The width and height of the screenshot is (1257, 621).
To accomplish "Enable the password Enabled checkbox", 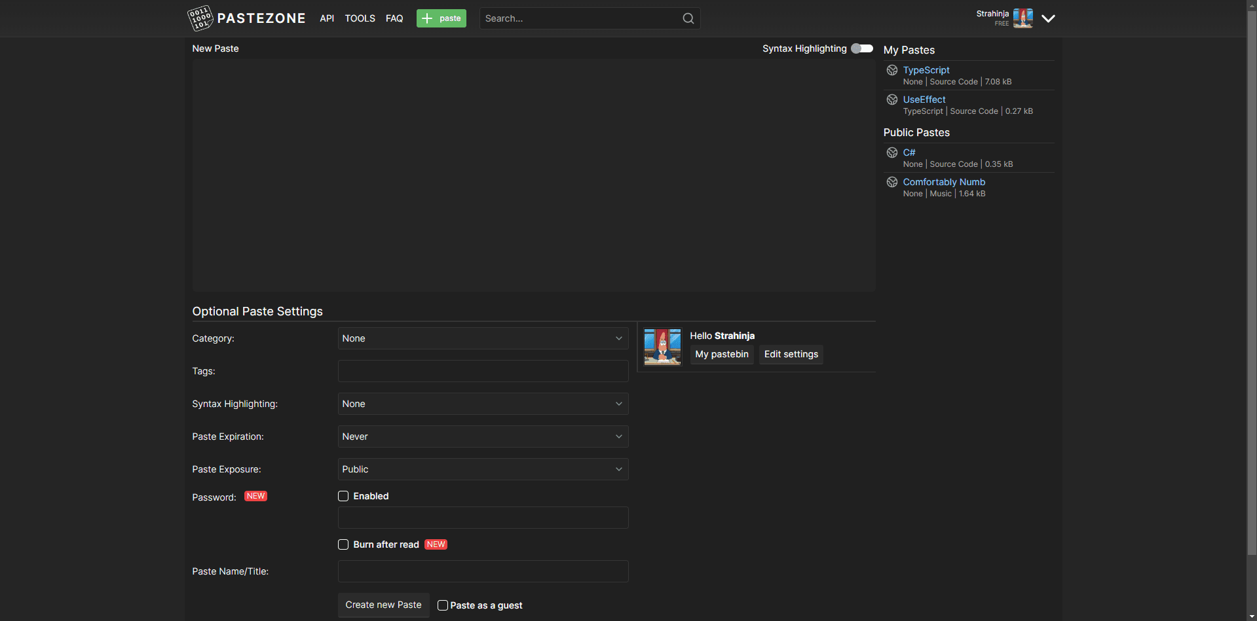I will coord(343,496).
